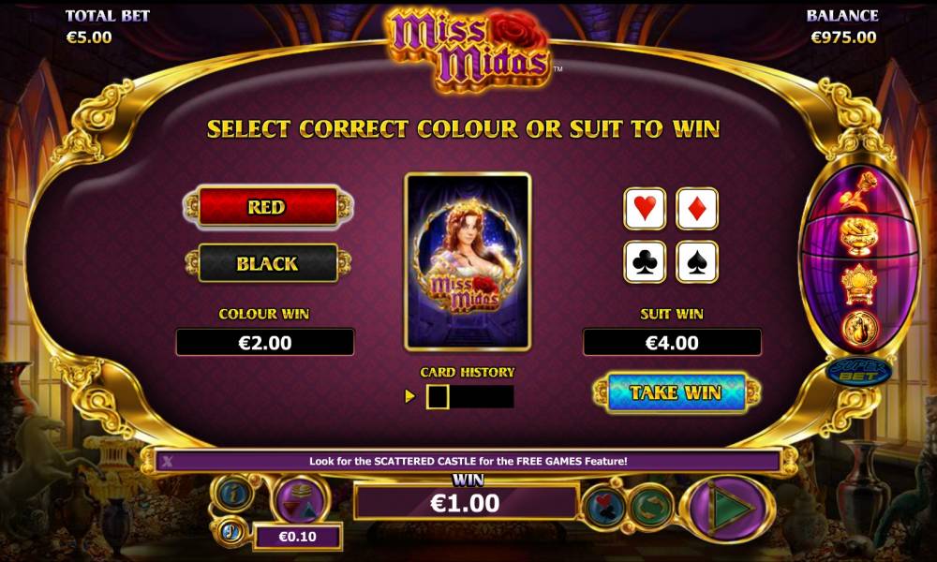Mute the sound icon
The image size is (937, 562).
coord(229,530)
